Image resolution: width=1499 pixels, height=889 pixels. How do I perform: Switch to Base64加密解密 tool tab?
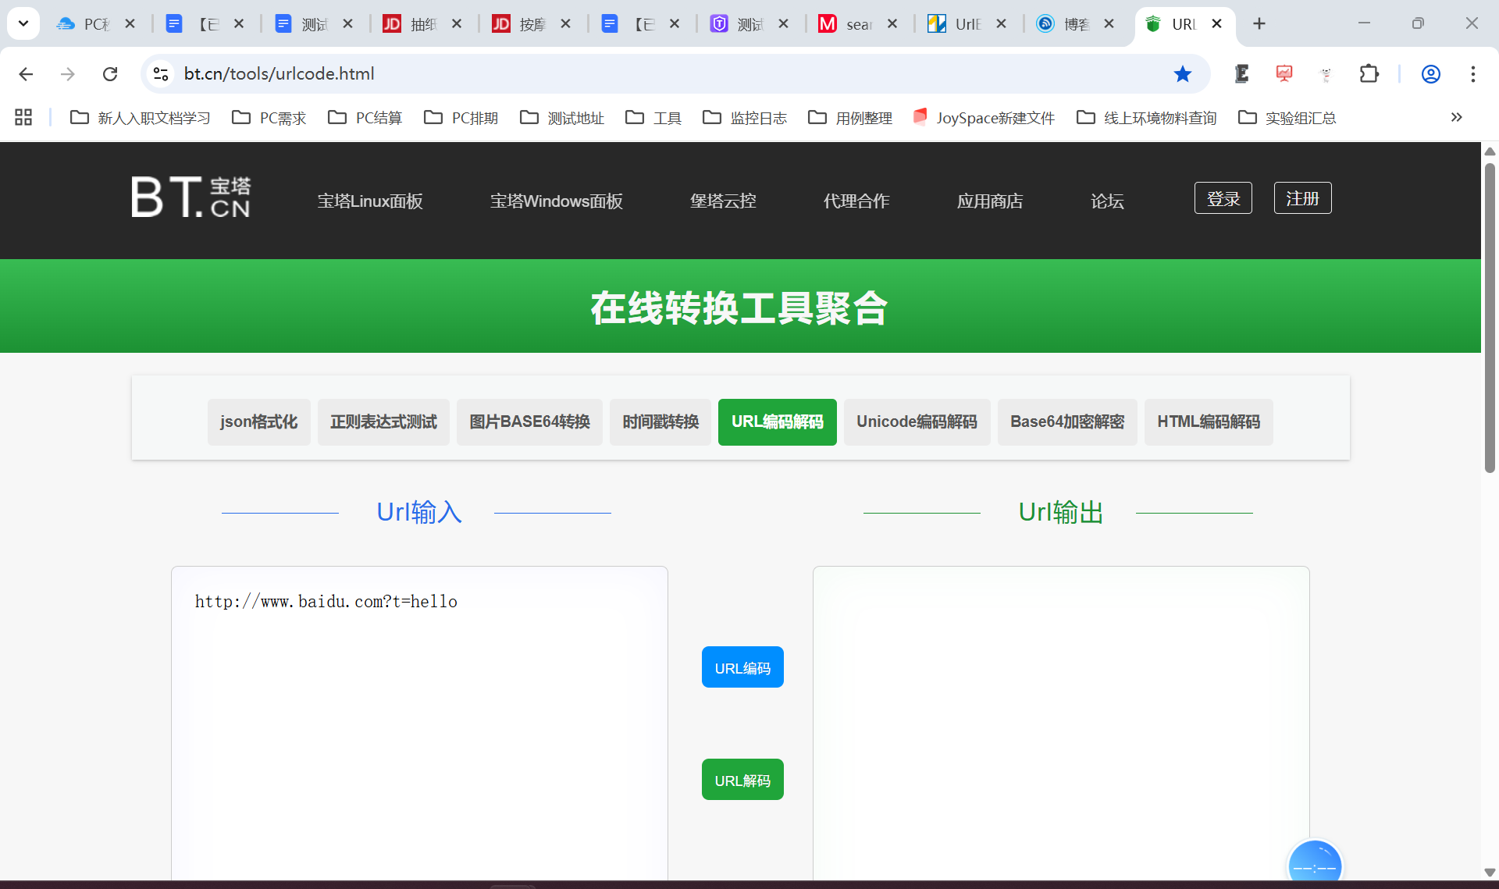1066,421
